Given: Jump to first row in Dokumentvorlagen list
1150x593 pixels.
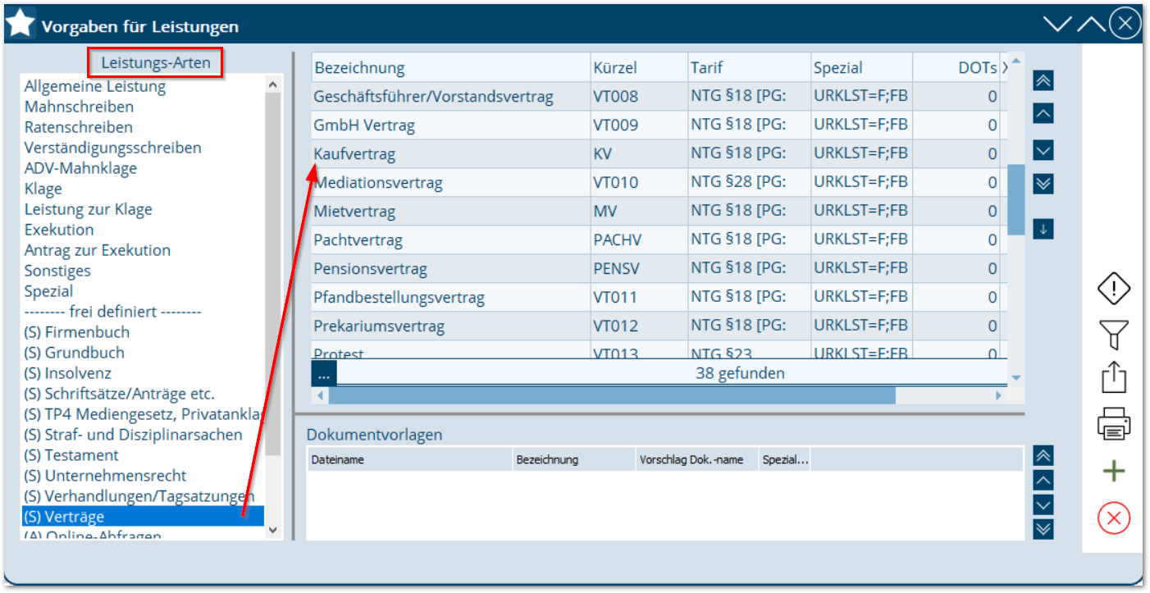Looking at the screenshot, I should click(1043, 456).
